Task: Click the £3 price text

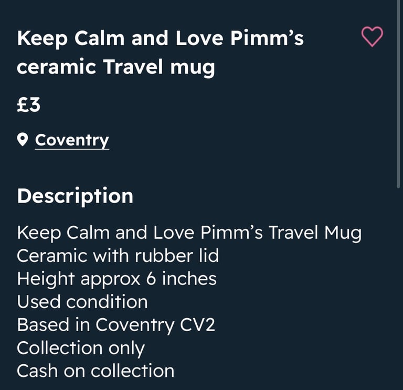Action: 28,104
